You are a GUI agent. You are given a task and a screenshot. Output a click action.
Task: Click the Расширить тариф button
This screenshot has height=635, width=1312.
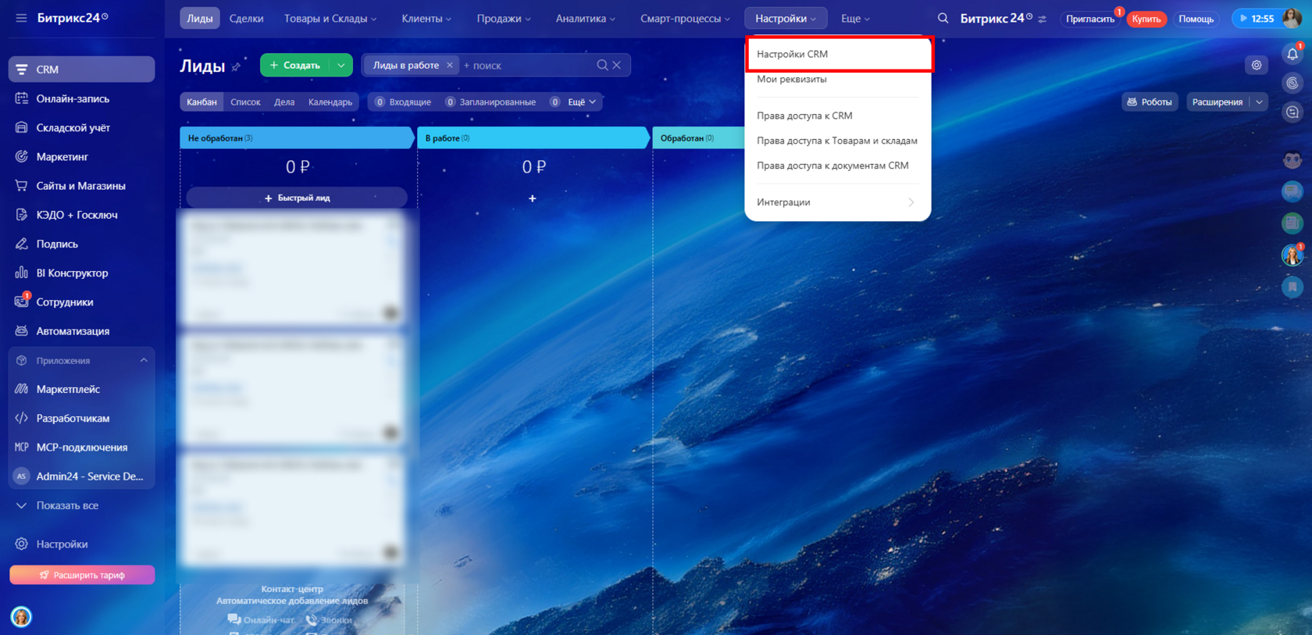[x=82, y=575]
